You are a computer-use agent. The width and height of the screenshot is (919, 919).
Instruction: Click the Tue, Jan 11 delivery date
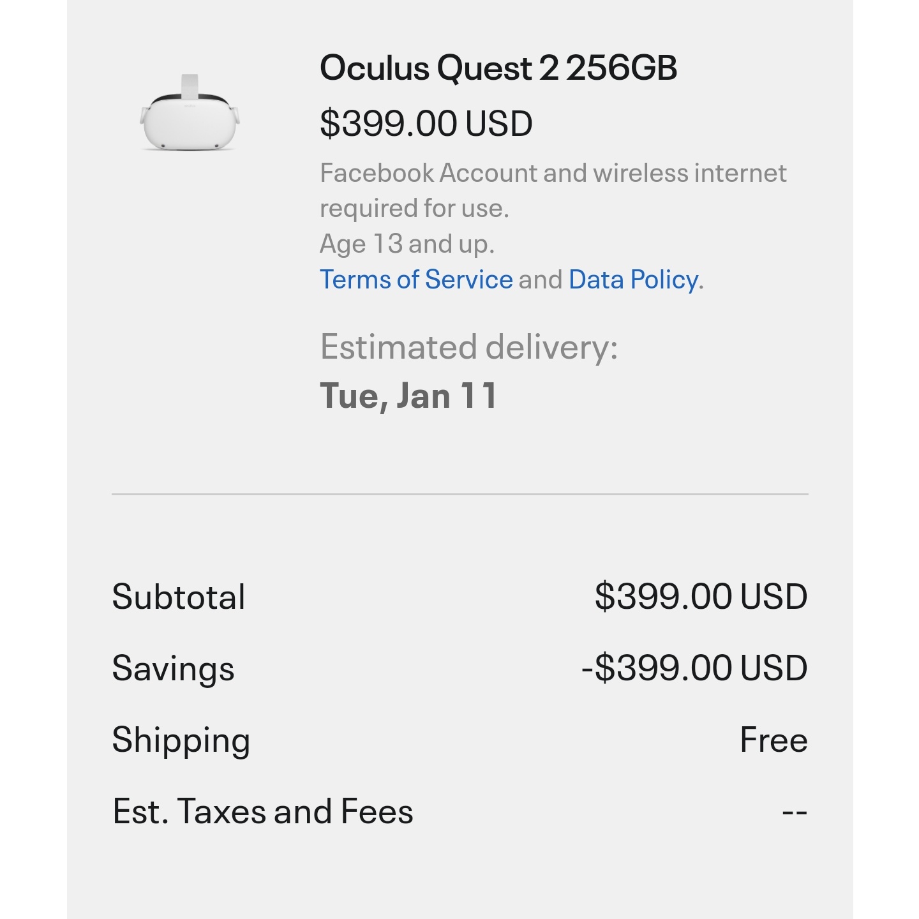[x=408, y=396]
